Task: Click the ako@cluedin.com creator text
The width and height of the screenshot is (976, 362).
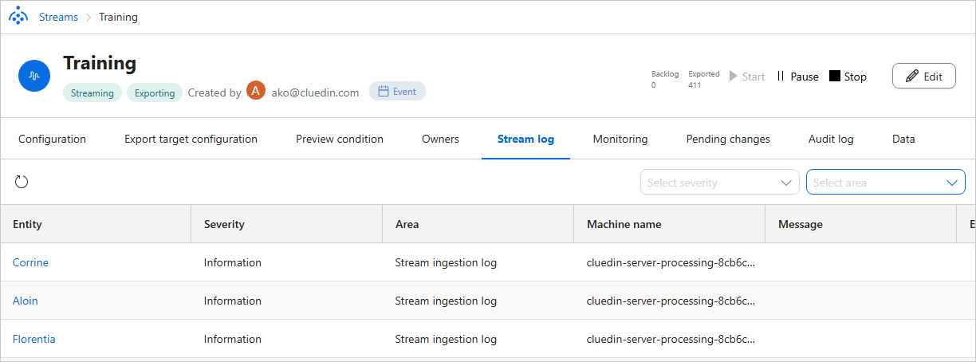Action: (315, 92)
